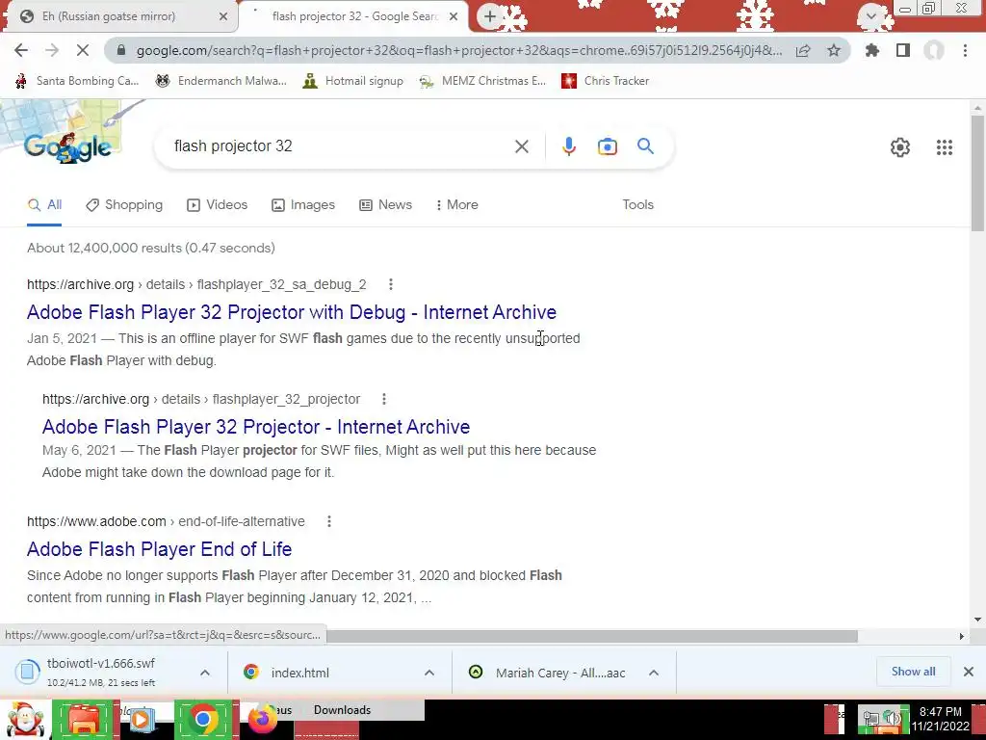Click the address bar URL
Image resolution: width=986 pixels, height=740 pixels.
click(459, 50)
